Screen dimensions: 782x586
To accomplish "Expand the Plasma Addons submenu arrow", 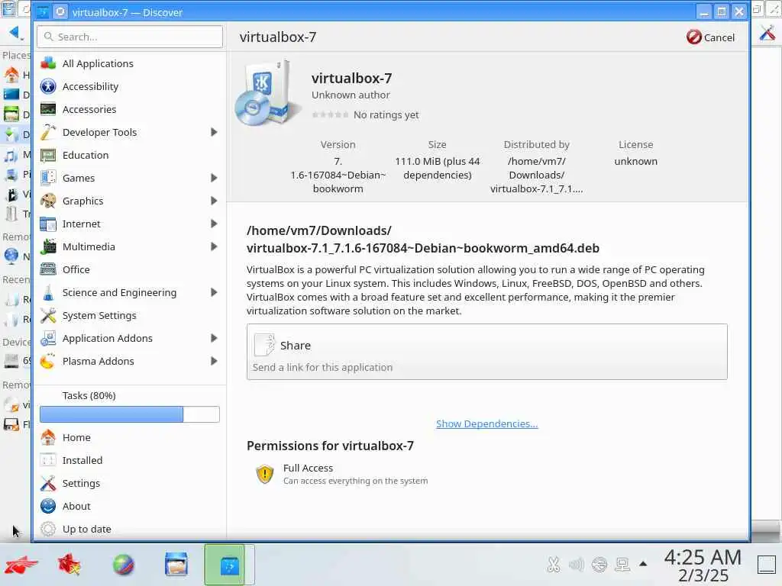I will coord(214,361).
